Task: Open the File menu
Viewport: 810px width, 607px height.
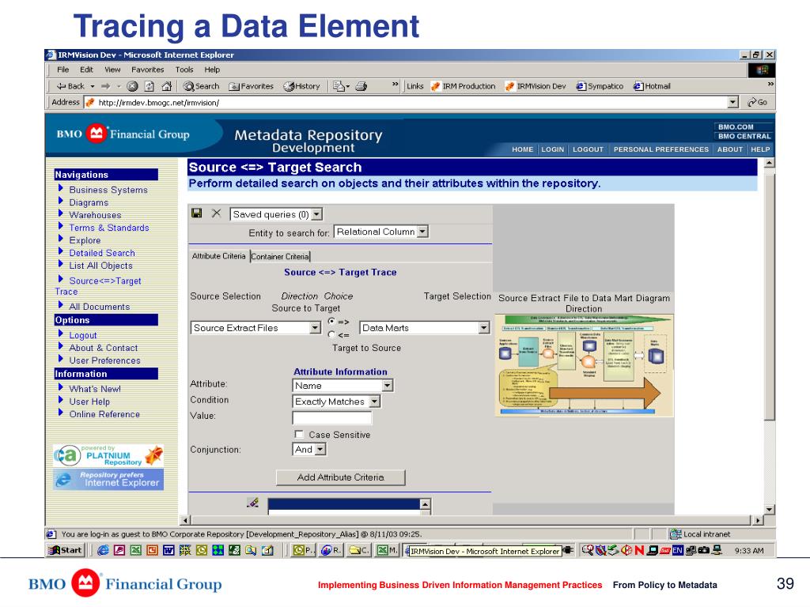Action: (63, 70)
